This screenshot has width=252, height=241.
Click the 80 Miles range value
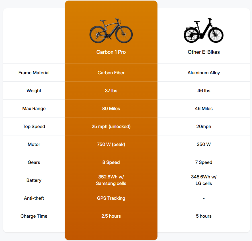(x=111, y=109)
